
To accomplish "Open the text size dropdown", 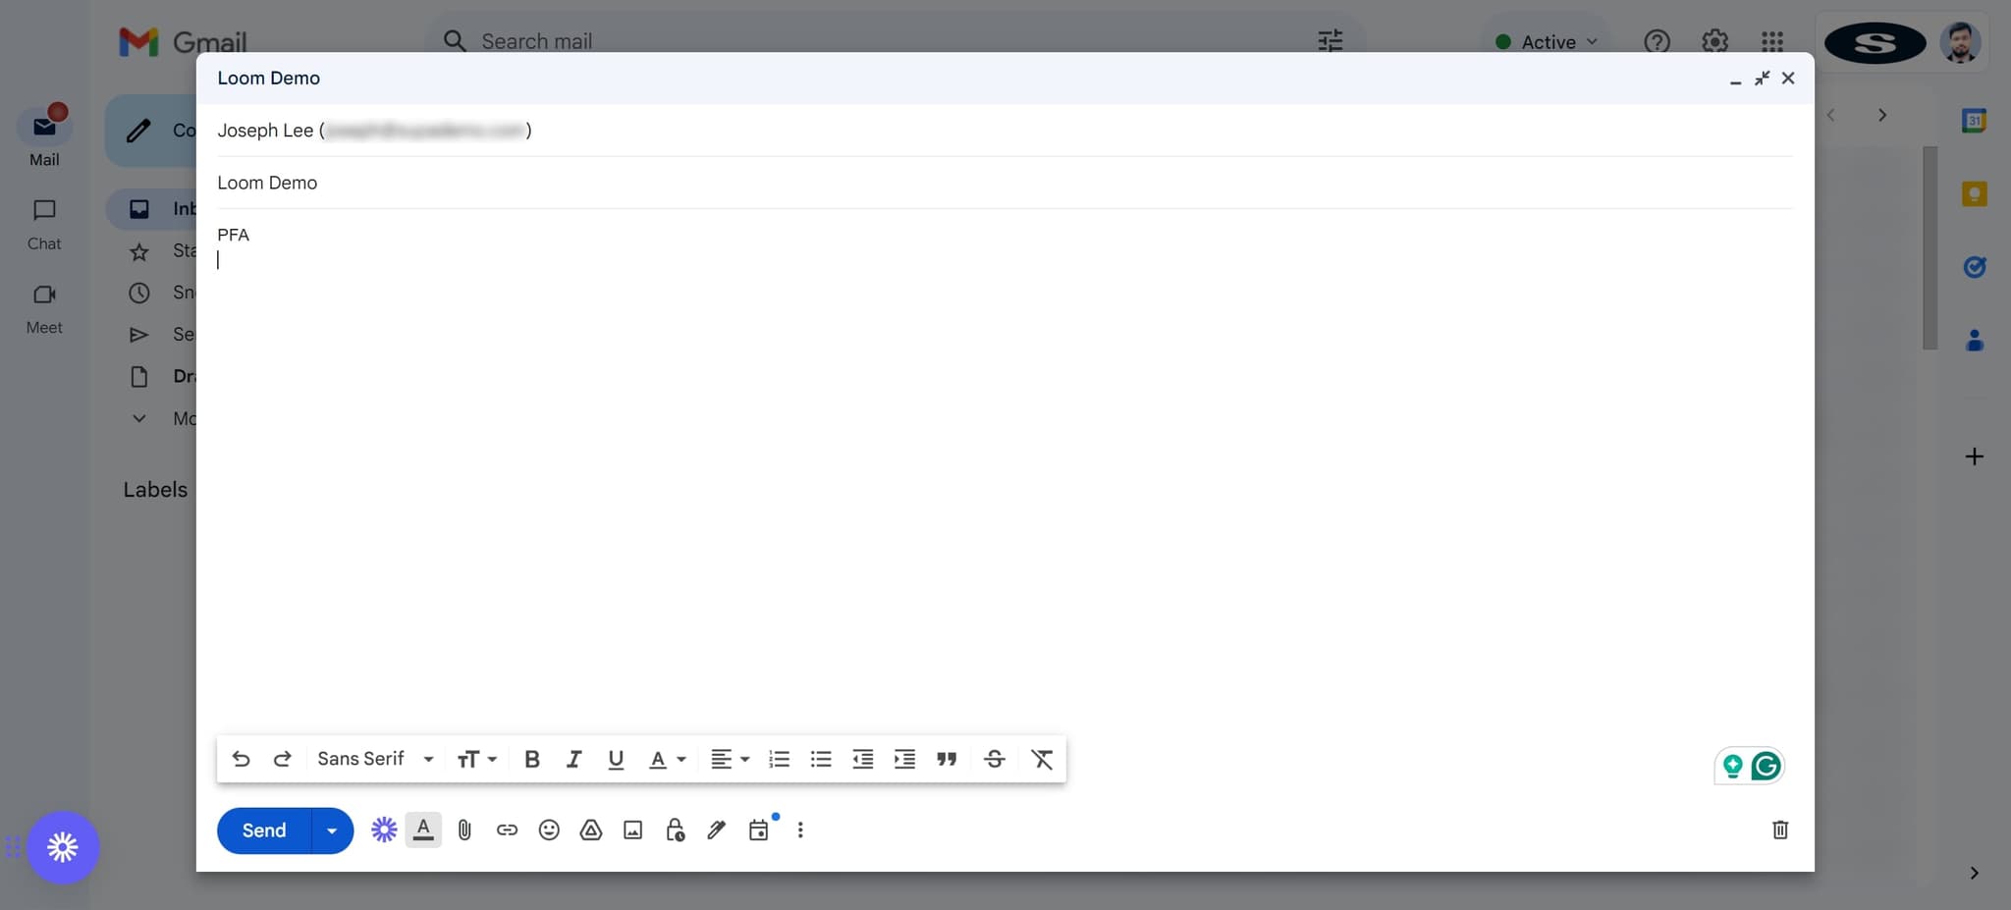I will coord(475,758).
